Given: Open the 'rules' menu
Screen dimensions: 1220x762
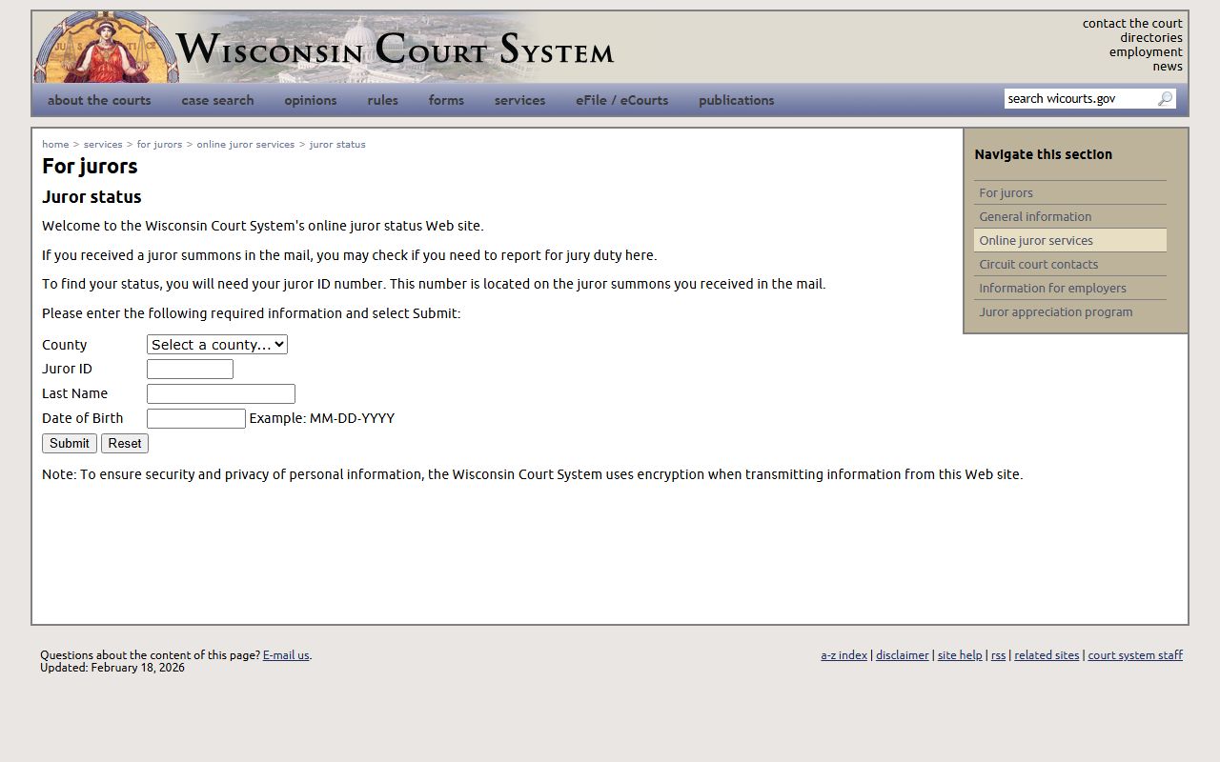Looking at the screenshot, I should coord(383,100).
